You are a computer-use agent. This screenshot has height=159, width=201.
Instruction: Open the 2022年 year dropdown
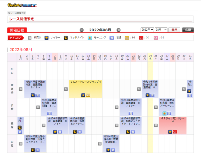147,30
